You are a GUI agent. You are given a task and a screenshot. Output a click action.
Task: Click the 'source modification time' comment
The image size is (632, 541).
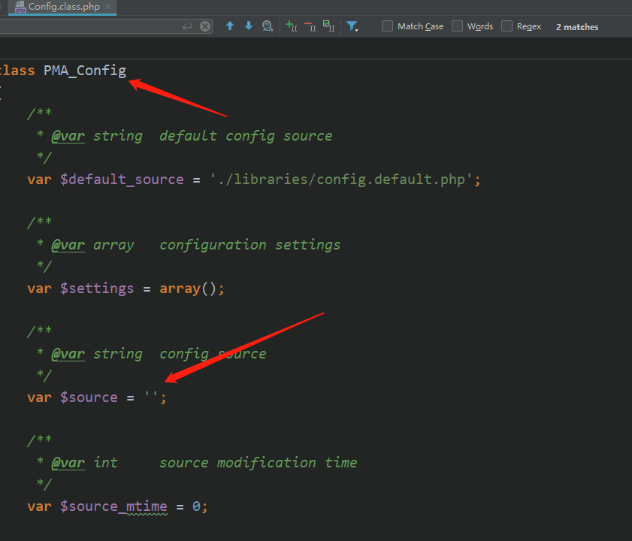pos(259,463)
